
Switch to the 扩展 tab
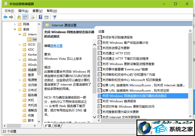coord(48,126)
